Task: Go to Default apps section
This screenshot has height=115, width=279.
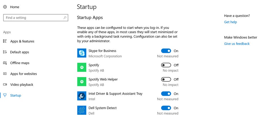Action: click(x=20, y=52)
